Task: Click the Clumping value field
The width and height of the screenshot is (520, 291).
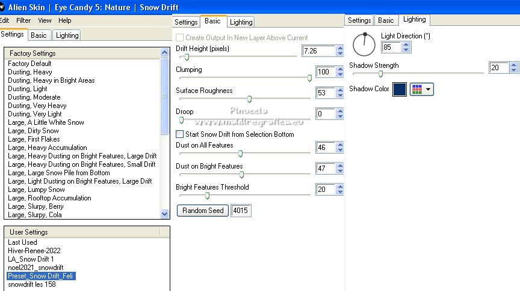Action: click(x=326, y=72)
